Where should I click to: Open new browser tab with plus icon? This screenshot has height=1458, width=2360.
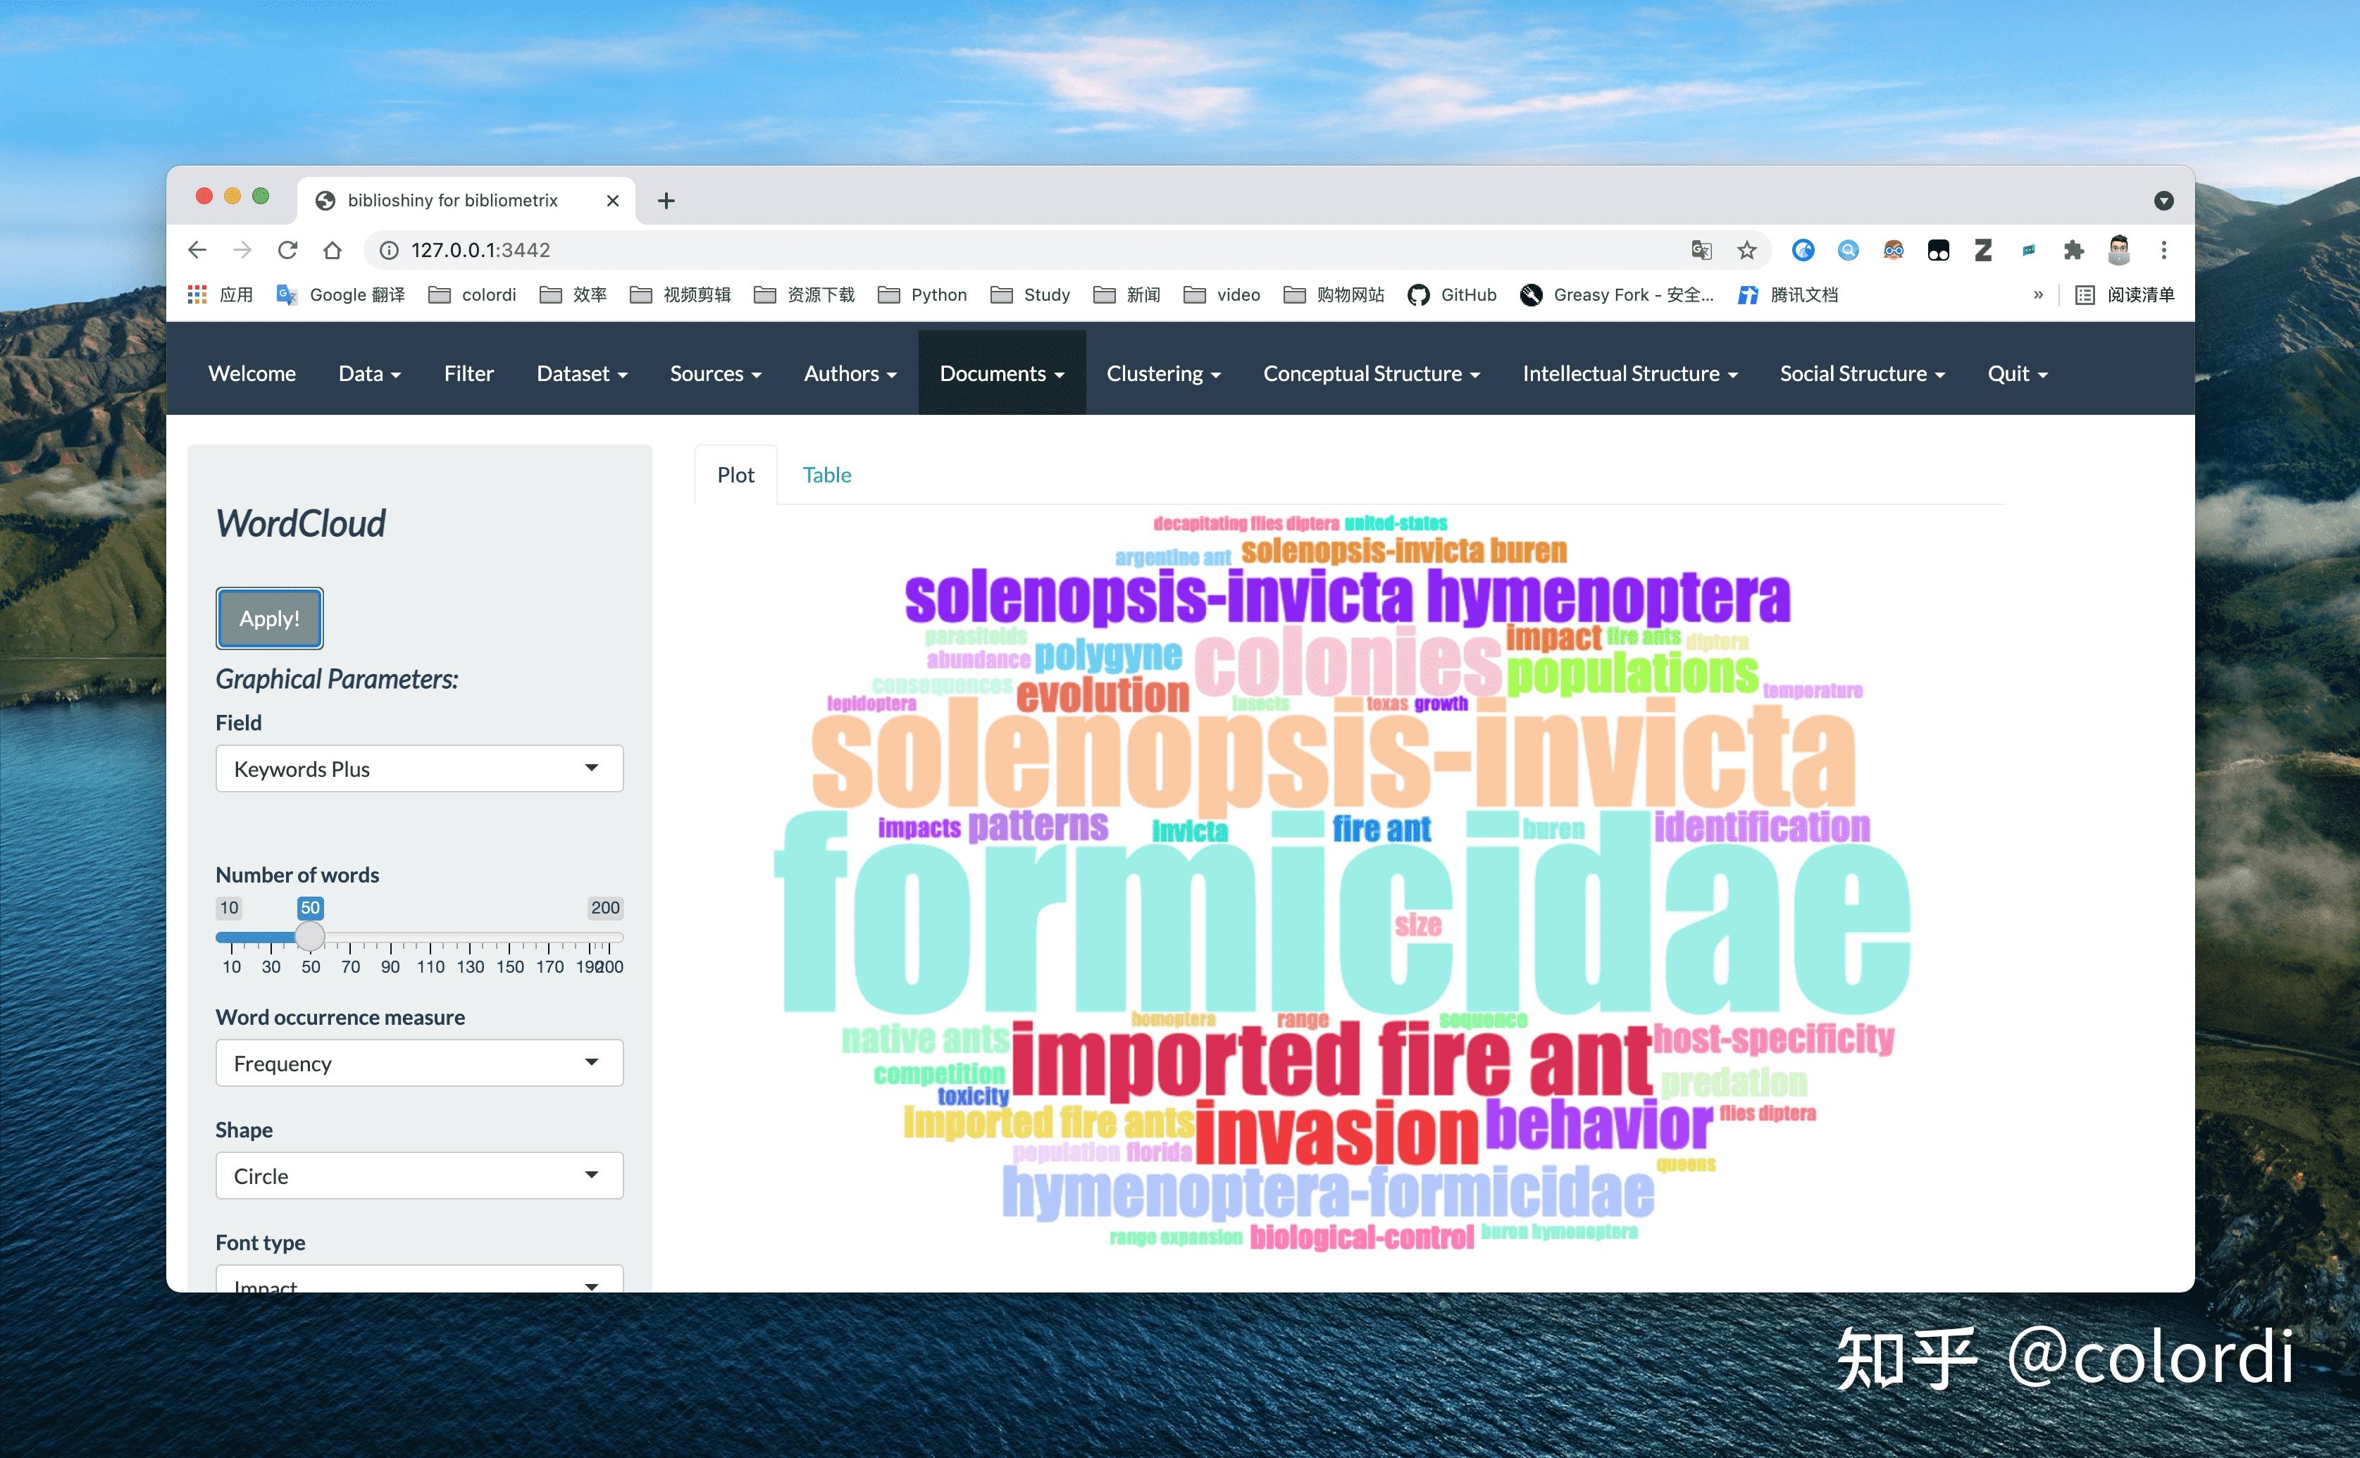[x=666, y=201]
